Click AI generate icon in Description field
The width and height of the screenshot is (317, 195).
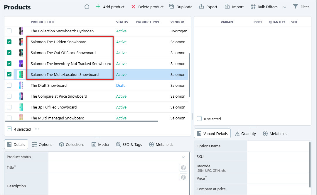coord(183,177)
